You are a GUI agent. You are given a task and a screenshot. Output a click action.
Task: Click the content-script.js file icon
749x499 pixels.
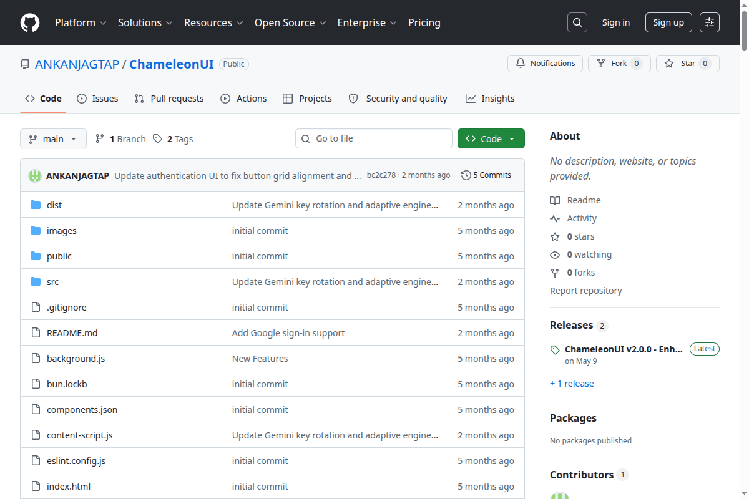36,435
